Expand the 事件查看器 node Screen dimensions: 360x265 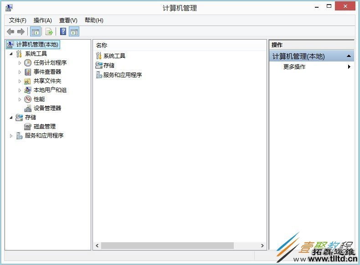pyautogui.click(x=20, y=72)
